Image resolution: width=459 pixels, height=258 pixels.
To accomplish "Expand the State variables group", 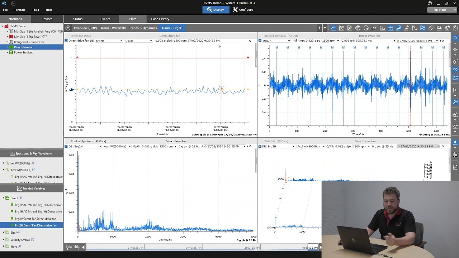I will [4, 246].
